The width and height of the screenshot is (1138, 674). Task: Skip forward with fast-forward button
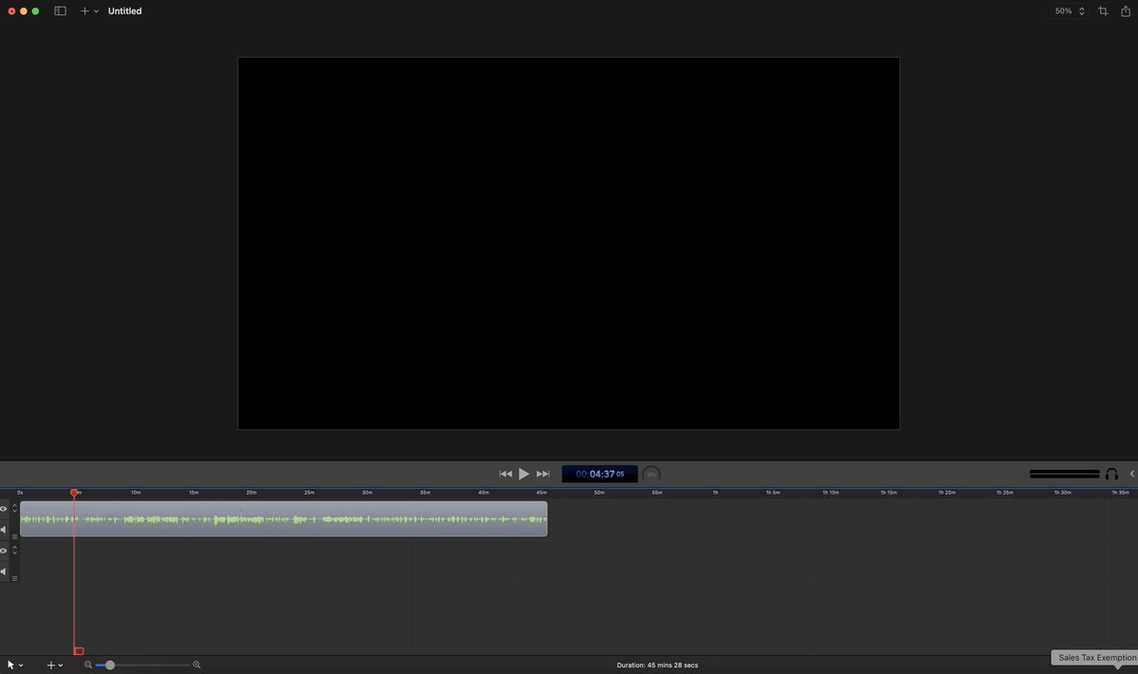[543, 474]
